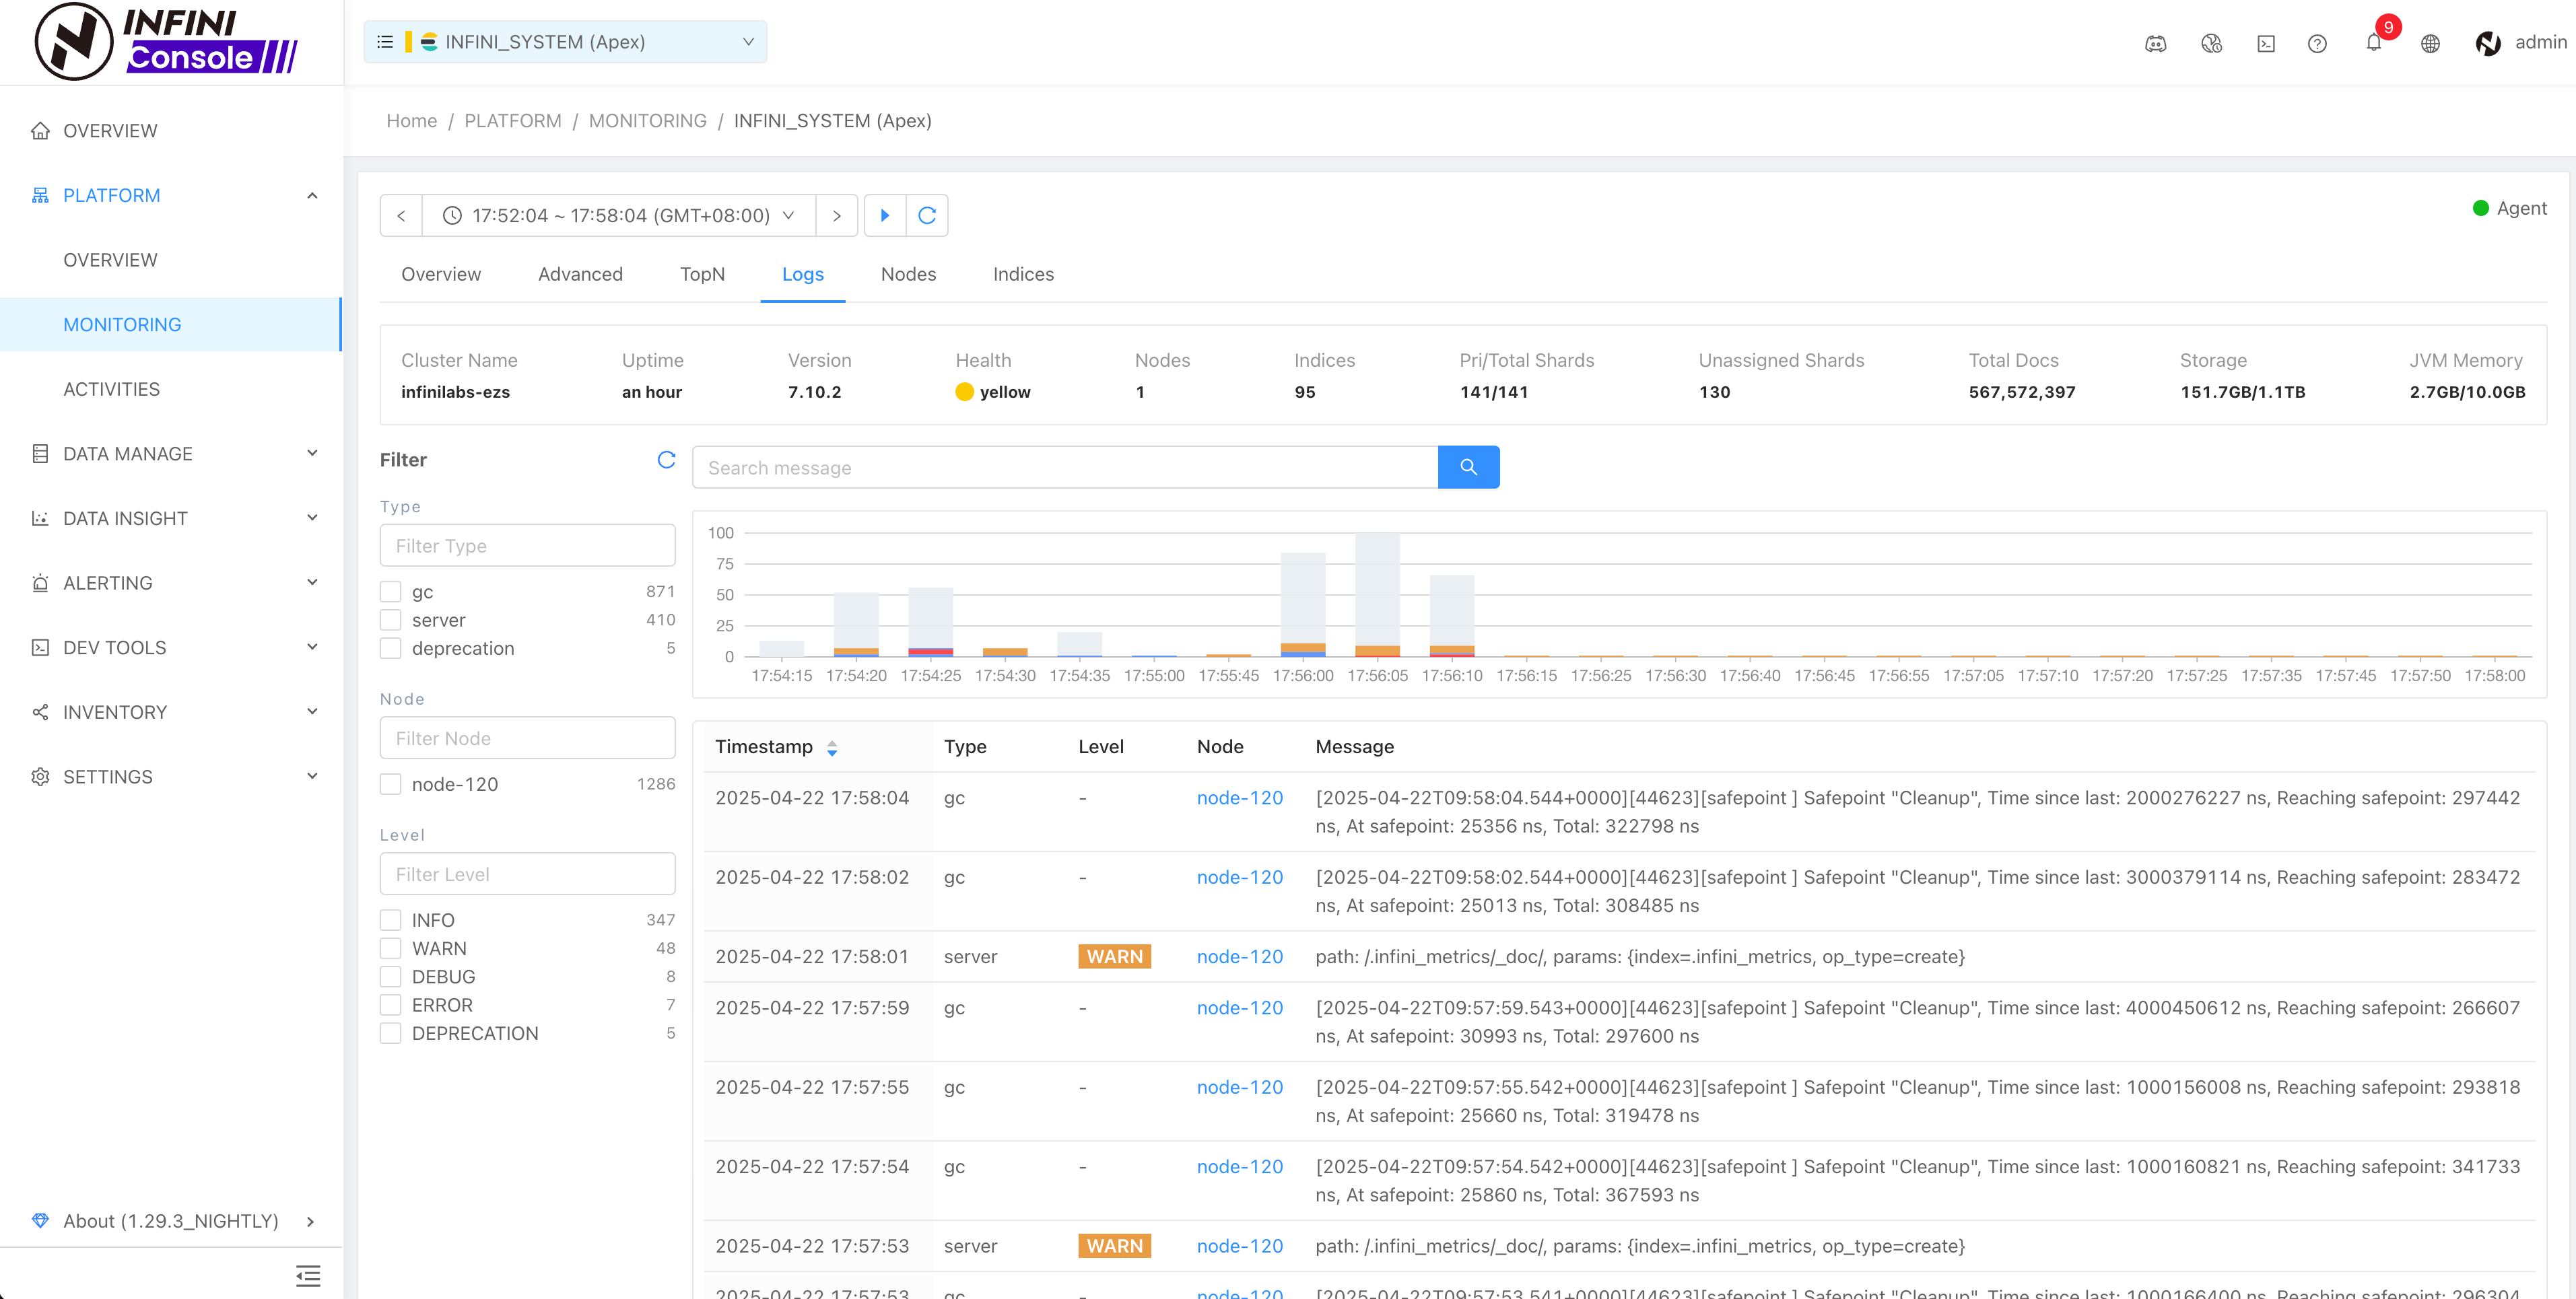Click the Discord community icon
Image resolution: width=2576 pixels, height=1299 pixels.
pyautogui.click(x=2155, y=43)
